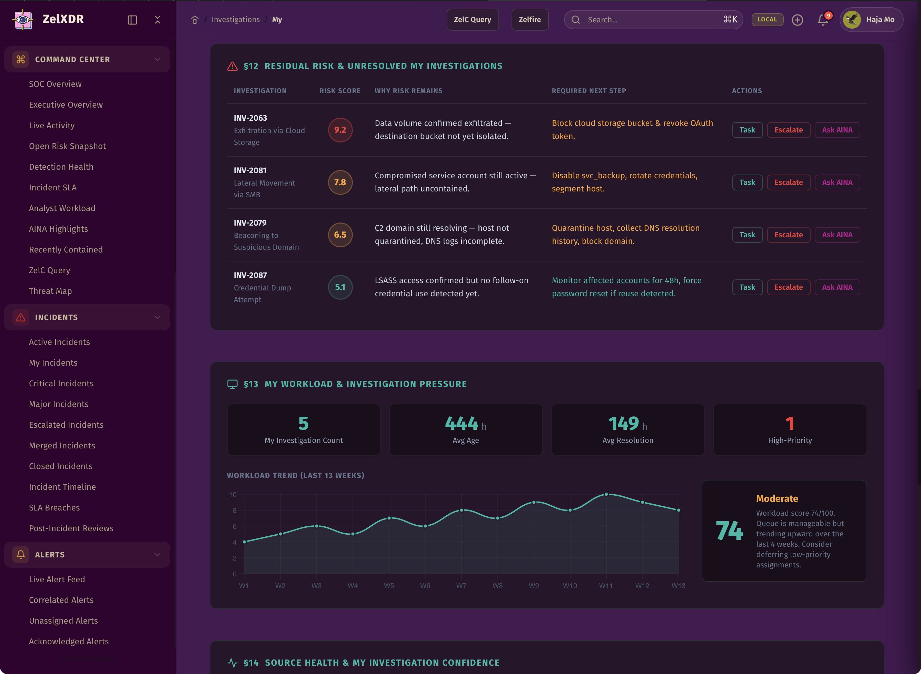Open Threat Map in sidebar
The image size is (921, 674).
click(x=50, y=291)
